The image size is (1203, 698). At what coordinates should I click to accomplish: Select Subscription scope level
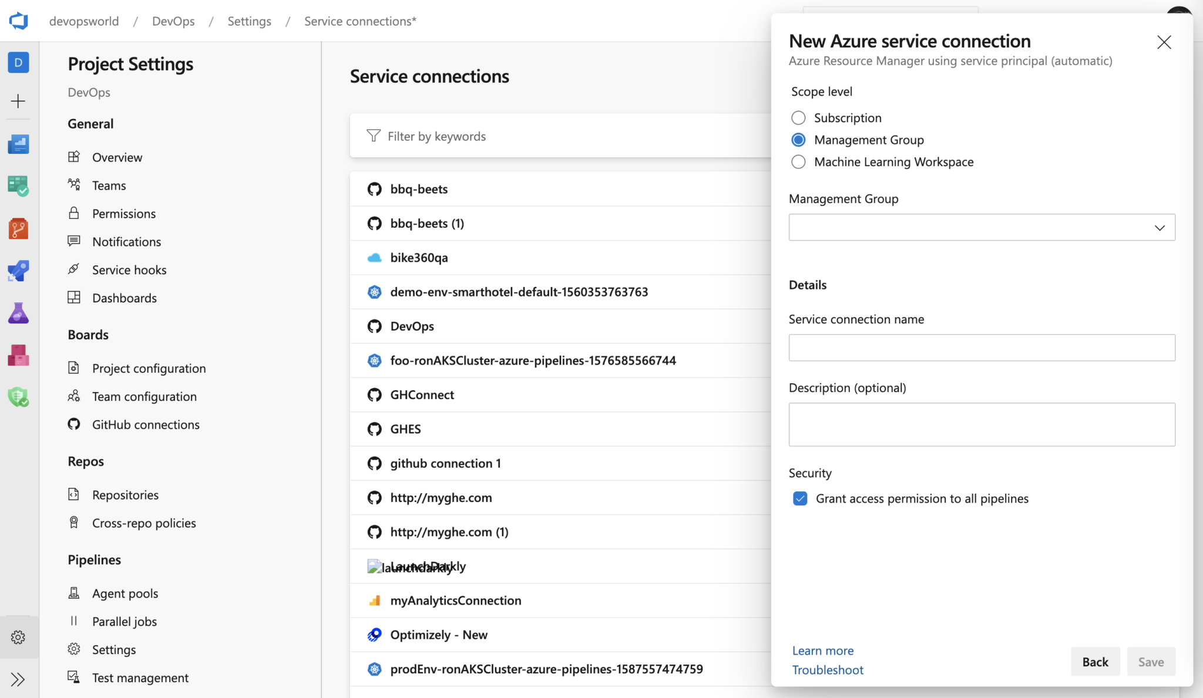pos(798,118)
